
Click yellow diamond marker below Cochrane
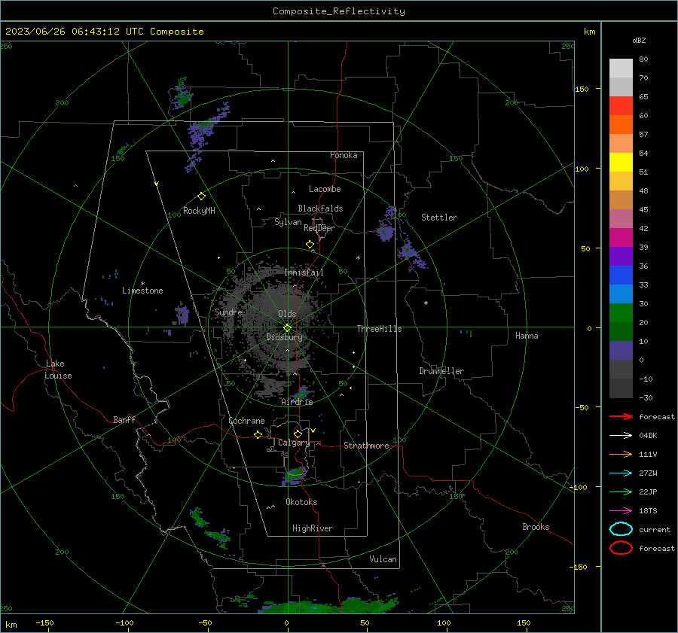pos(258,435)
